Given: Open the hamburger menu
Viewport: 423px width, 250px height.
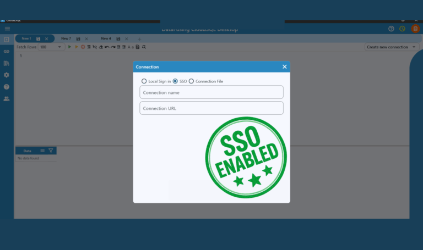Looking at the screenshot, I should coord(7,29).
